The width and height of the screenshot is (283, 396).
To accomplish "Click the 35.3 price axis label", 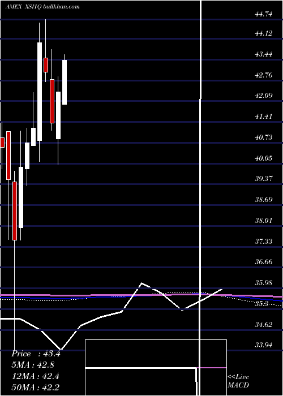I will click(x=261, y=304).
